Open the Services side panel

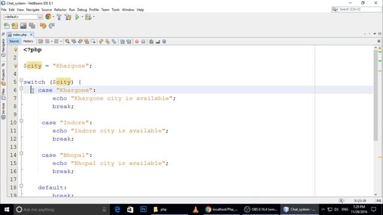pyautogui.click(x=3, y=111)
